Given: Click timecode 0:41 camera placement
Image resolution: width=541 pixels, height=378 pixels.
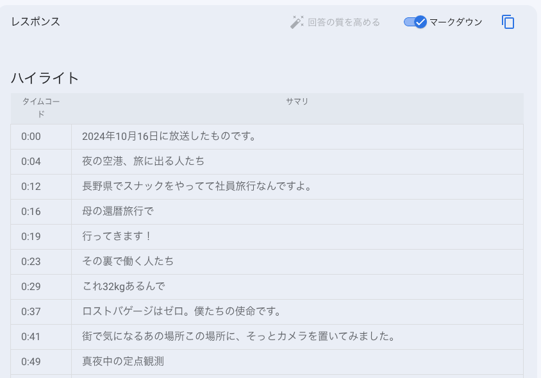Looking at the screenshot, I should [31, 336].
